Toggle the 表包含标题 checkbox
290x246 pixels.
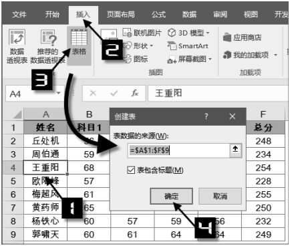click(x=131, y=170)
